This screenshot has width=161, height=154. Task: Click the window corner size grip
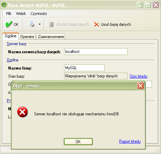[158, 151]
